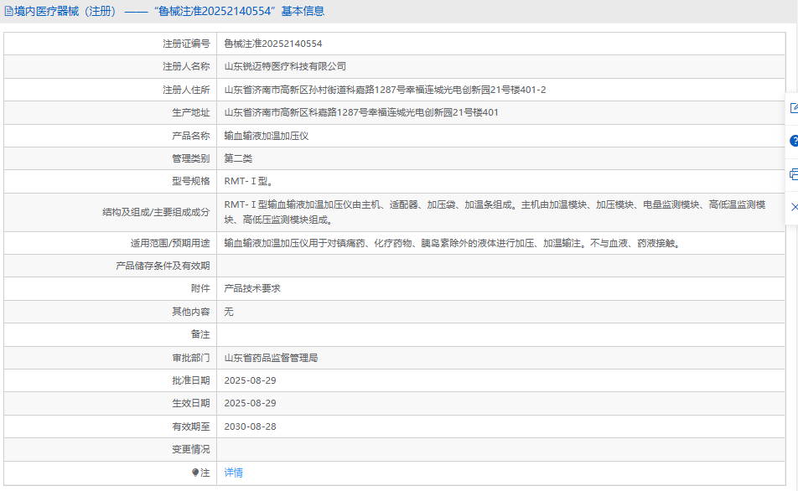Click the model spec RMT-Ⅰ型 value
The width and height of the screenshot is (798, 491).
tap(248, 181)
